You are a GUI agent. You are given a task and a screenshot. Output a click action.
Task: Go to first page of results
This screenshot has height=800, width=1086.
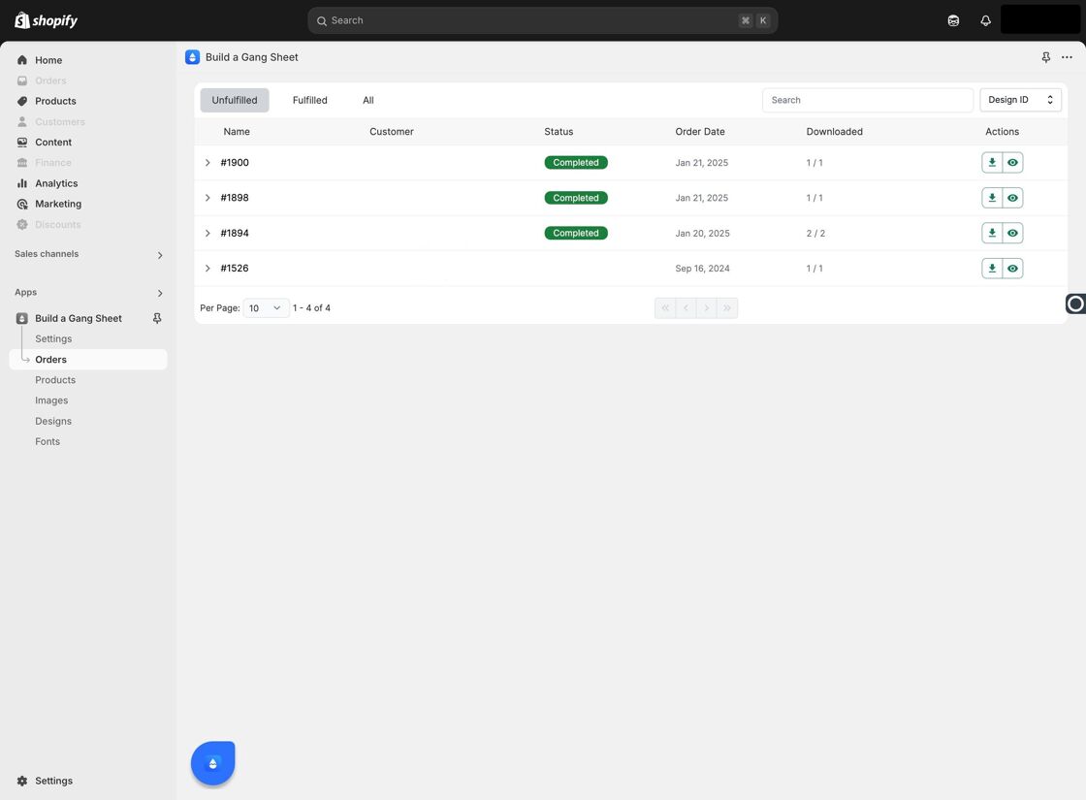pos(665,308)
